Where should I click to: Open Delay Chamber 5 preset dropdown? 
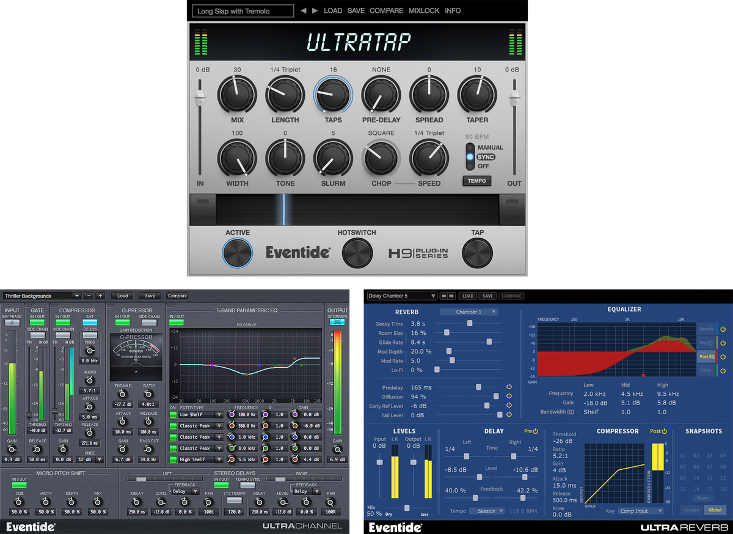(x=402, y=296)
